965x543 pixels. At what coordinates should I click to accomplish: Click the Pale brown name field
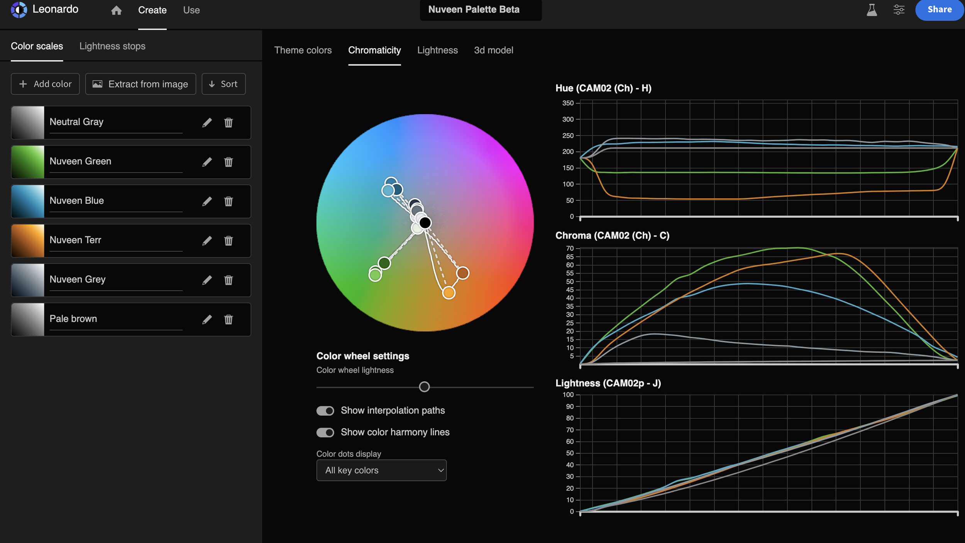pos(116,319)
